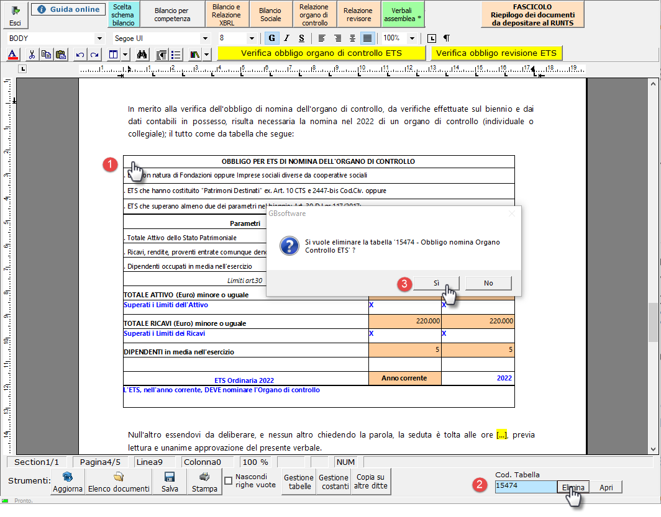661x517 pixels.
Task: Align text left
Action: click(x=322, y=38)
